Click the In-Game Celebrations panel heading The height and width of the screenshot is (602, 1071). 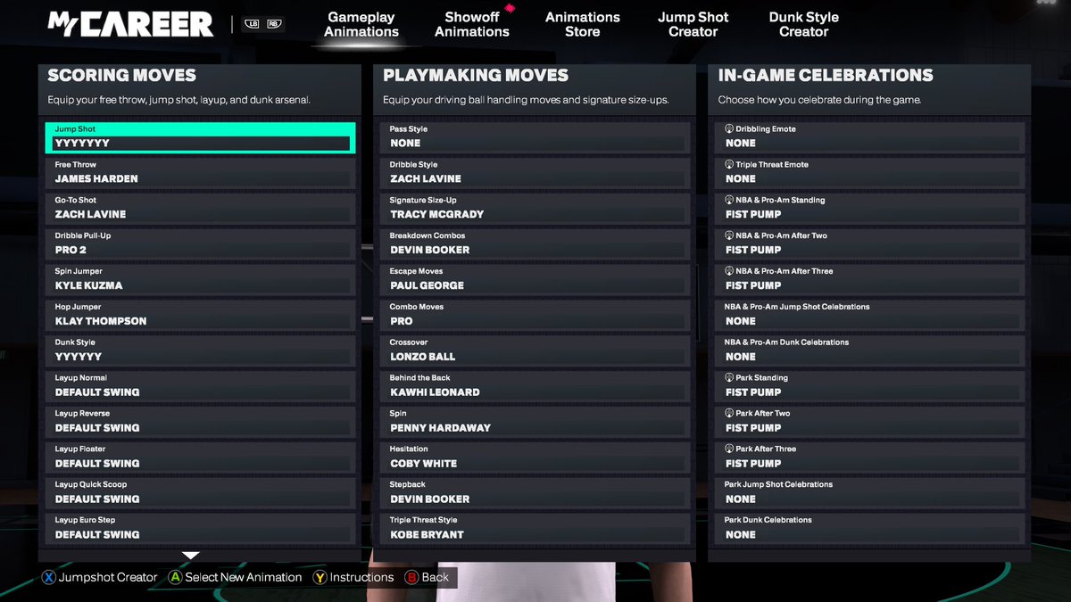(x=826, y=76)
